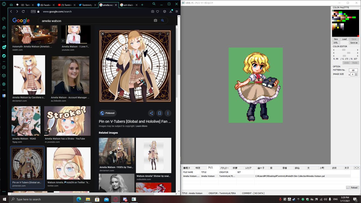Open sidebar settings gear
This screenshot has height=203, width=361.
coord(4,84)
